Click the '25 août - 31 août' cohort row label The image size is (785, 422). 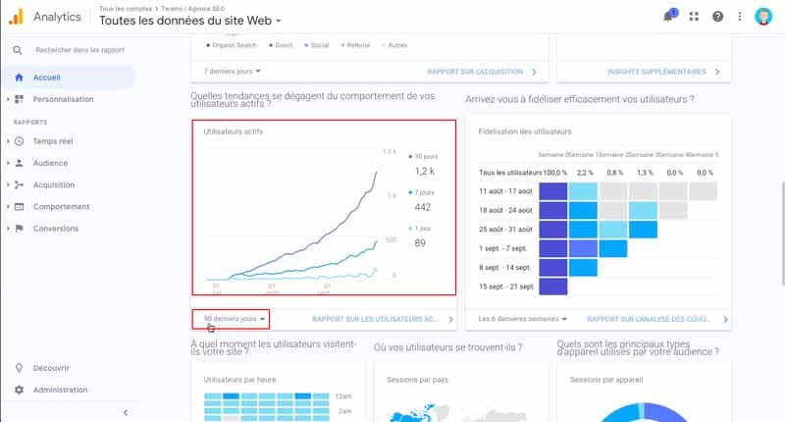click(x=505, y=230)
